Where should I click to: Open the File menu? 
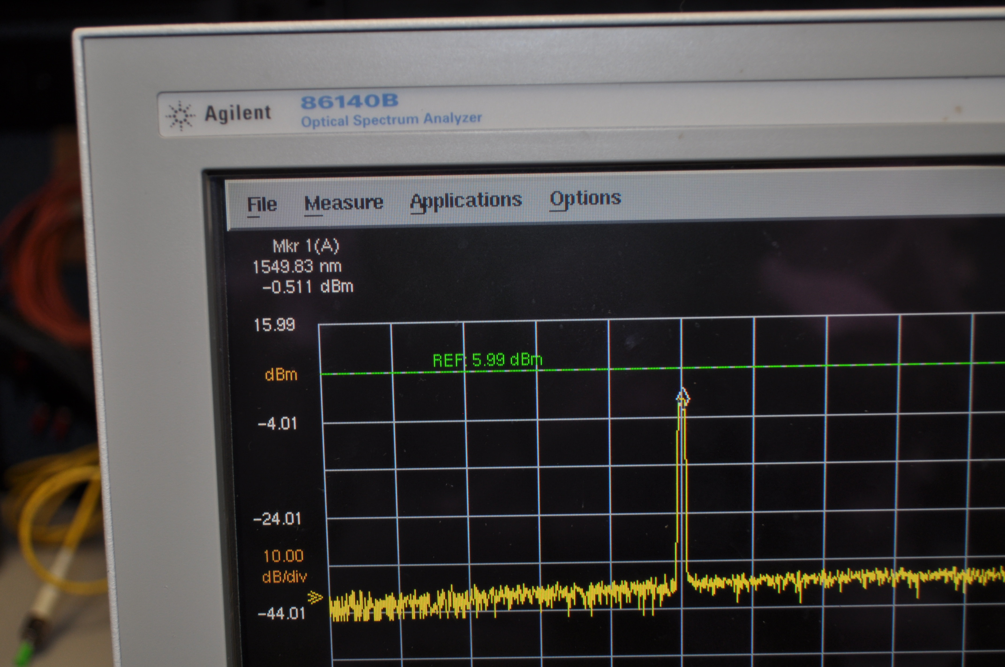click(262, 205)
